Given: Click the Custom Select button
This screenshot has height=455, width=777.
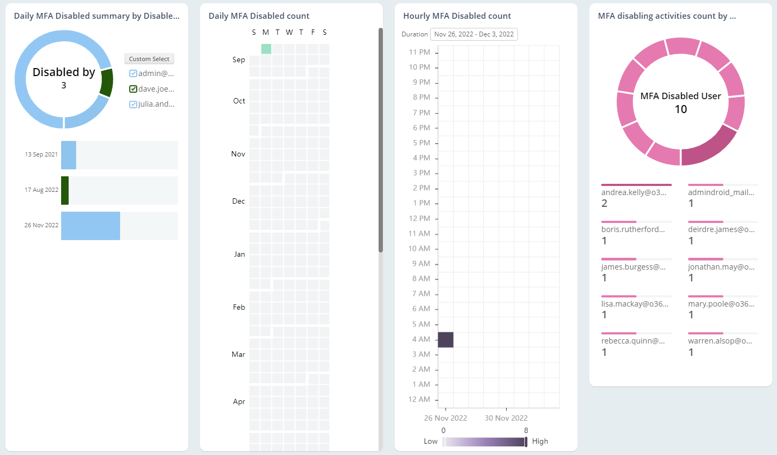Looking at the screenshot, I should pyautogui.click(x=149, y=59).
